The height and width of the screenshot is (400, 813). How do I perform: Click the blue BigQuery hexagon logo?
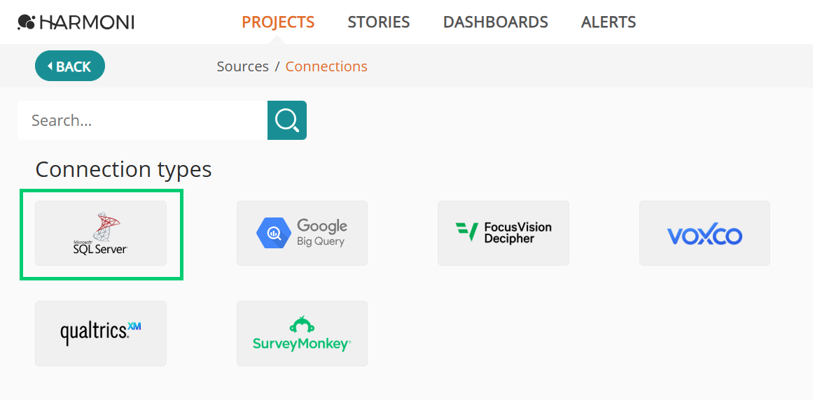click(x=272, y=234)
